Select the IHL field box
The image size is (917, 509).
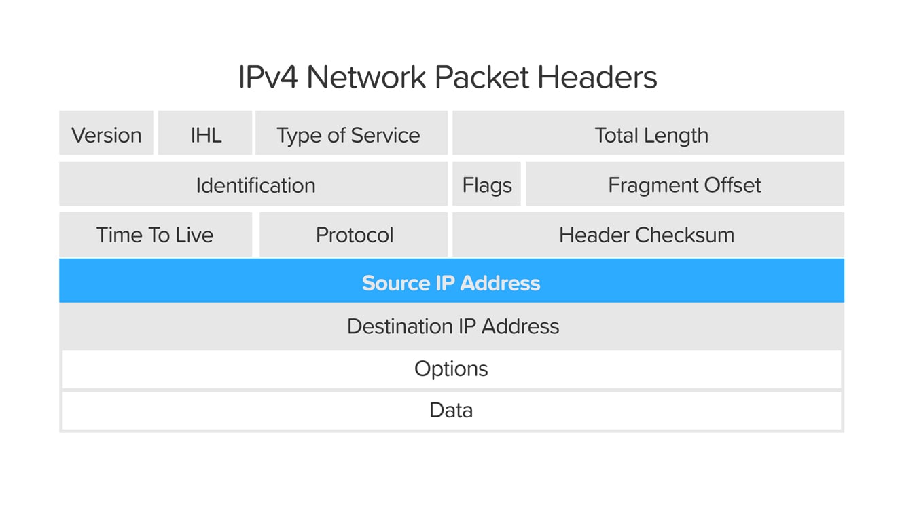click(x=206, y=134)
